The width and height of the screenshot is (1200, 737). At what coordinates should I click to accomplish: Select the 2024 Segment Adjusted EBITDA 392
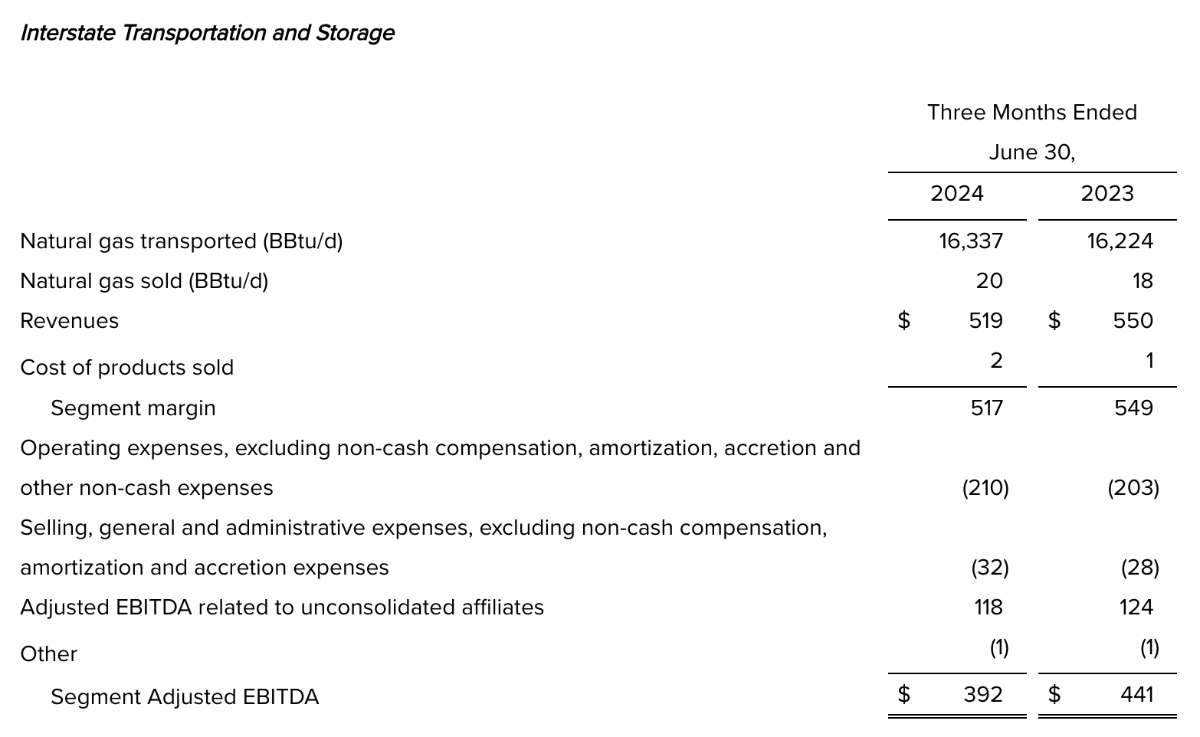982,694
